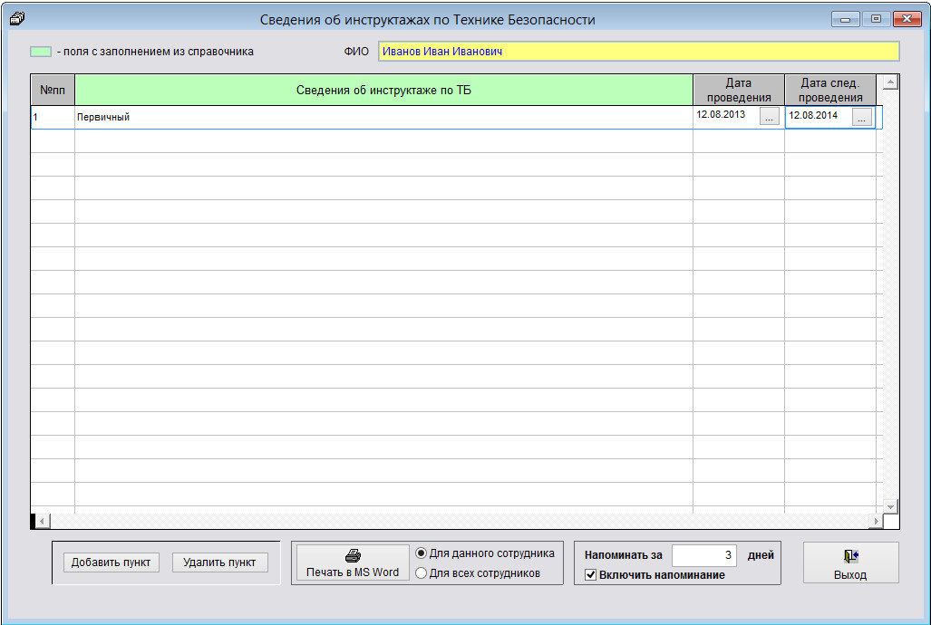931x625 pixels.
Task: Minimize the window
Action: [x=845, y=19]
